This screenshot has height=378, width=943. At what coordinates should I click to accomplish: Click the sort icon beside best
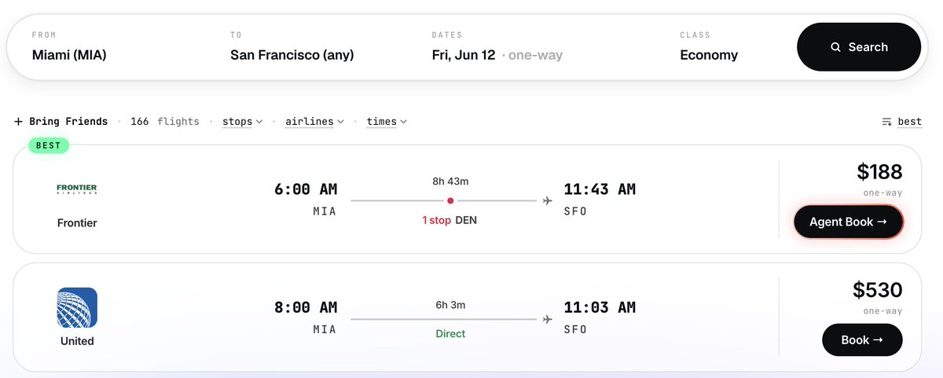pyautogui.click(x=887, y=122)
